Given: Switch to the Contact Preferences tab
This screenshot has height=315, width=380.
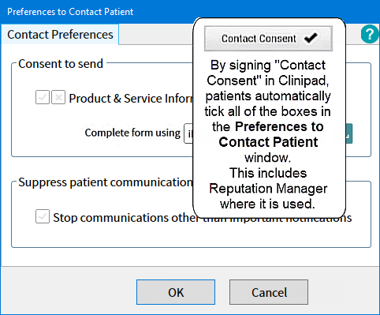Looking at the screenshot, I should click(x=60, y=35).
